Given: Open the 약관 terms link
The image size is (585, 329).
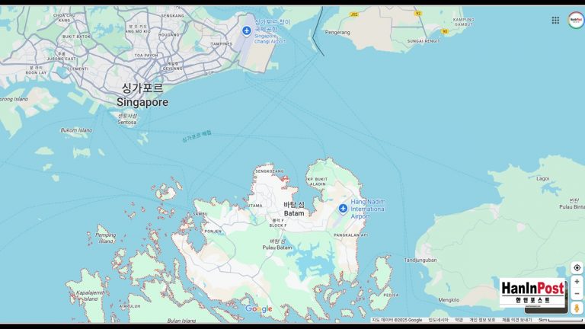Looking at the screenshot, I should pos(459,320).
